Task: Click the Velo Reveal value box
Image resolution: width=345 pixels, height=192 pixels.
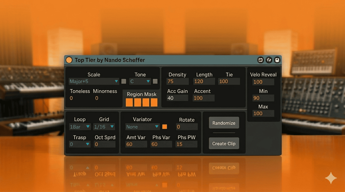Action: point(263,82)
